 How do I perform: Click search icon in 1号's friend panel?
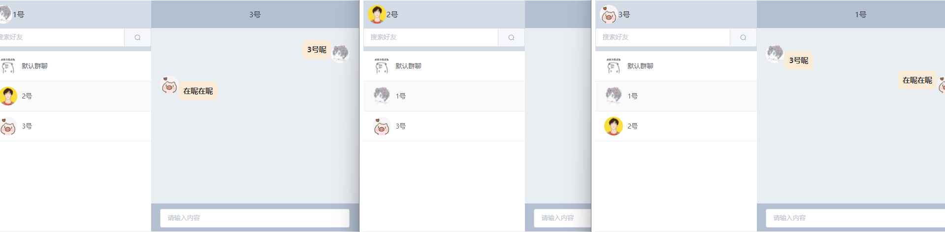tap(137, 37)
